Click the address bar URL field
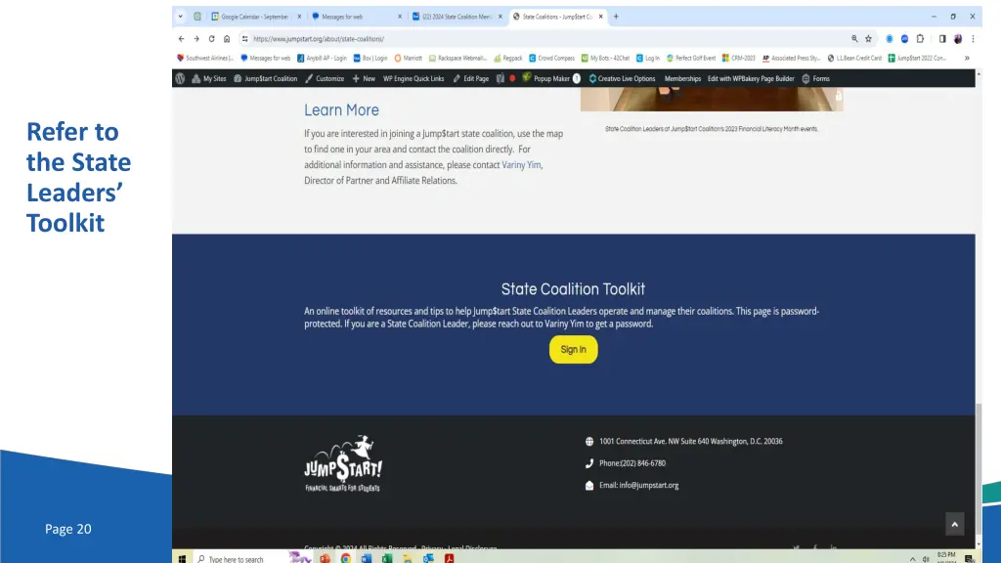Viewport: 1001px width, 563px height. pyautogui.click(x=538, y=39)
